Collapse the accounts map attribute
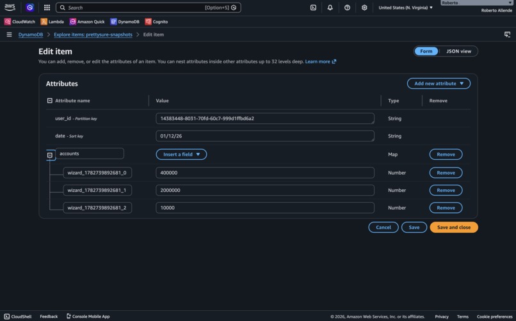Image resolution: width=516 pixels, height=321 pixels. point(50,155)
